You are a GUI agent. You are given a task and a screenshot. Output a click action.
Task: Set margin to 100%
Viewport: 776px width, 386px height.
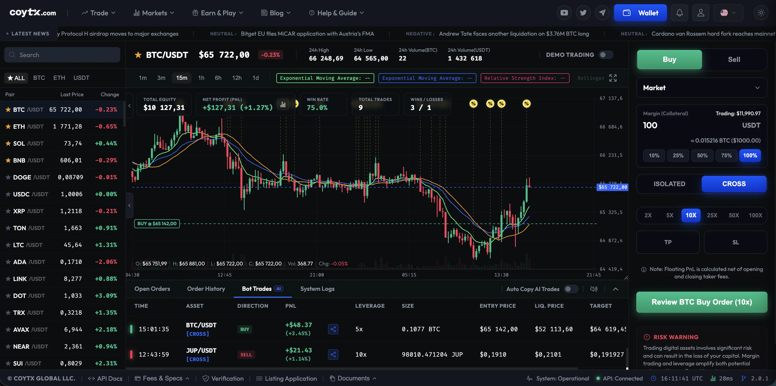(x=750, y=155)
